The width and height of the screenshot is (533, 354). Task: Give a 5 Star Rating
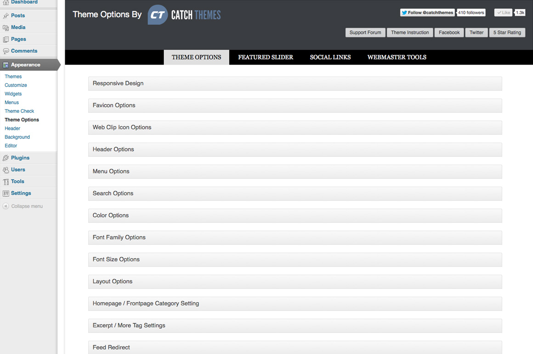pos(507,33)
